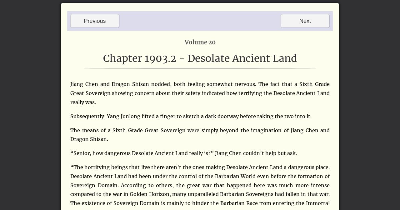Click the Volume 20 label
Viewport: 400px width, 210px height.
[x=200, y=42]
